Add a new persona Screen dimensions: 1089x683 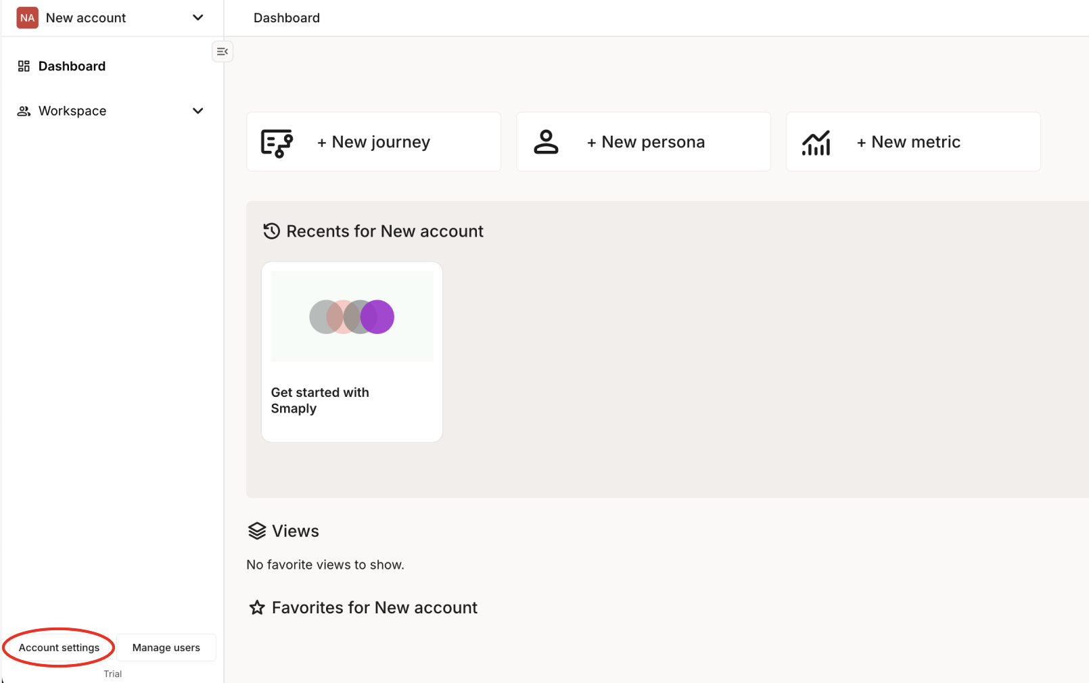[x=653, y=142]
